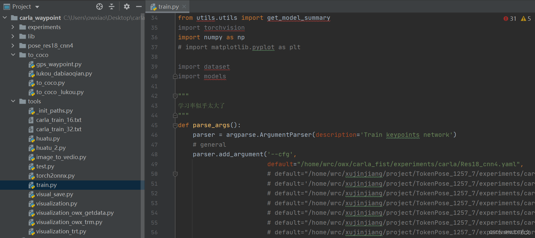535x238 pixels.
Task: Toggle fold marker at docstring start line 42
Action: tap(175, 96)
